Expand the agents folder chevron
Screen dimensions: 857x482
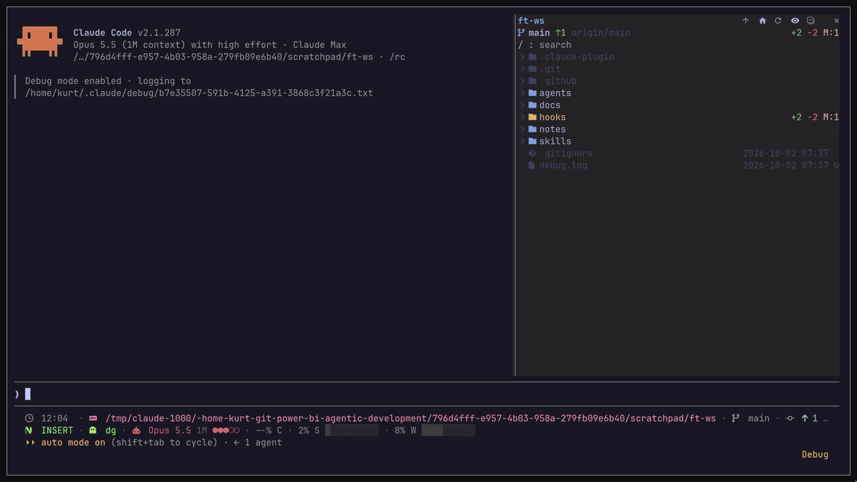(522, 93)
